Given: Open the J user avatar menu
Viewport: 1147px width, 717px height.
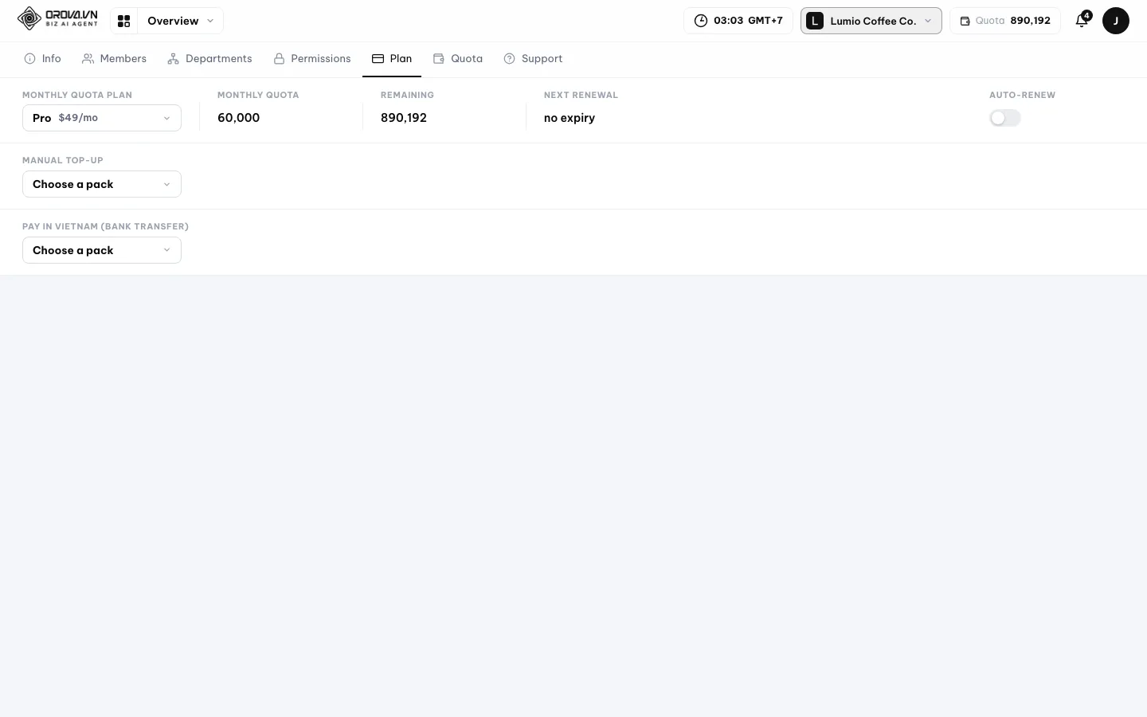Looking at the screenshot, I should coord(1115,21).
